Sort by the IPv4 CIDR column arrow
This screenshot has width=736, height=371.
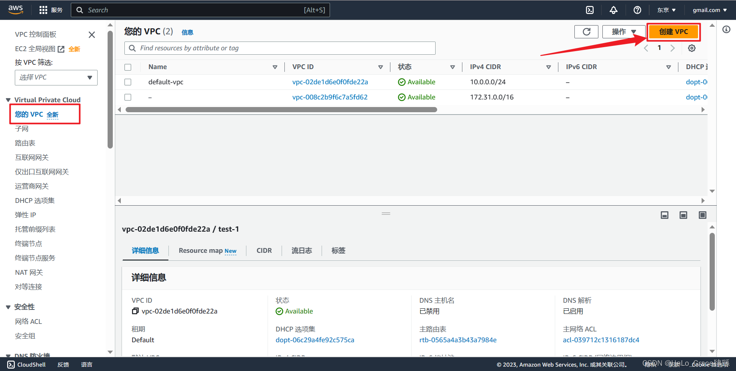point(548,67)
